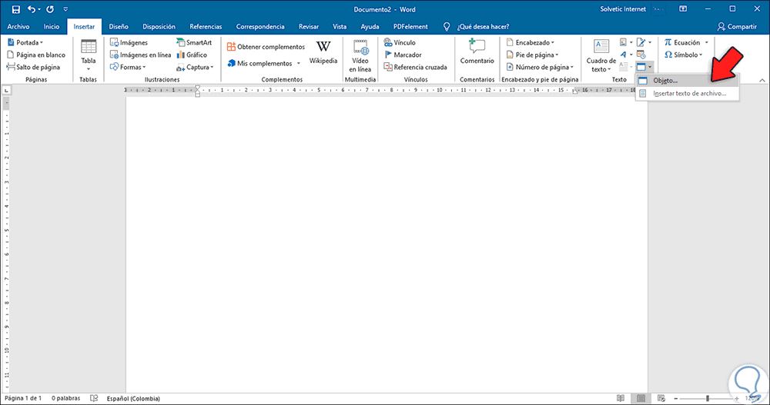Switch to Web Layout view
This screenshot has height=405, width=770.
click(661, 399)
